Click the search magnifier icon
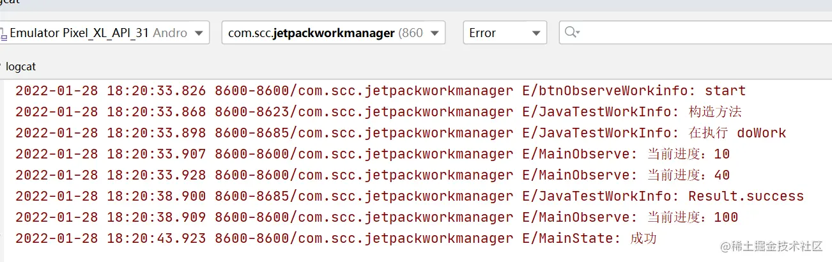This screenshot has width=832, height=262. point(572,33)
